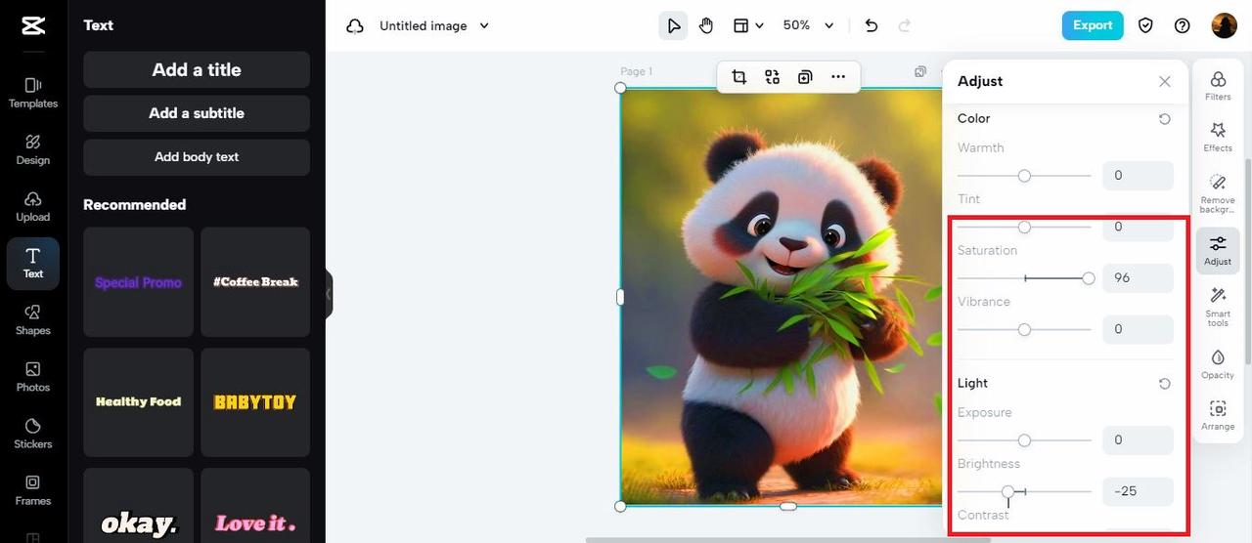Open the Arrange panel

1218,416
